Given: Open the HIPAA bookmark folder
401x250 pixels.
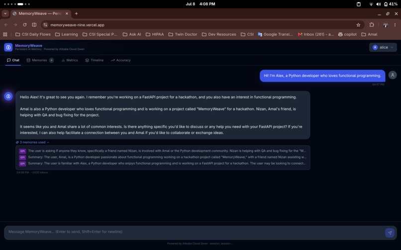Looking at the screenshot, I should 155,34.
